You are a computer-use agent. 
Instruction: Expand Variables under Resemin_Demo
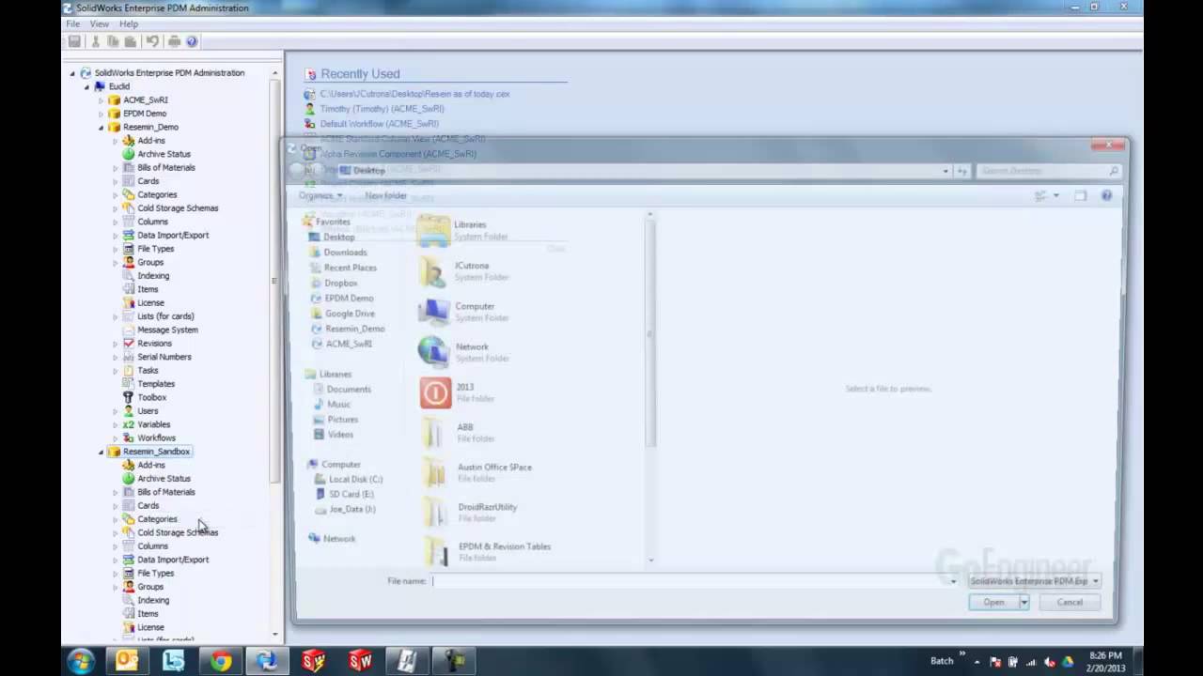click(116, 424)
